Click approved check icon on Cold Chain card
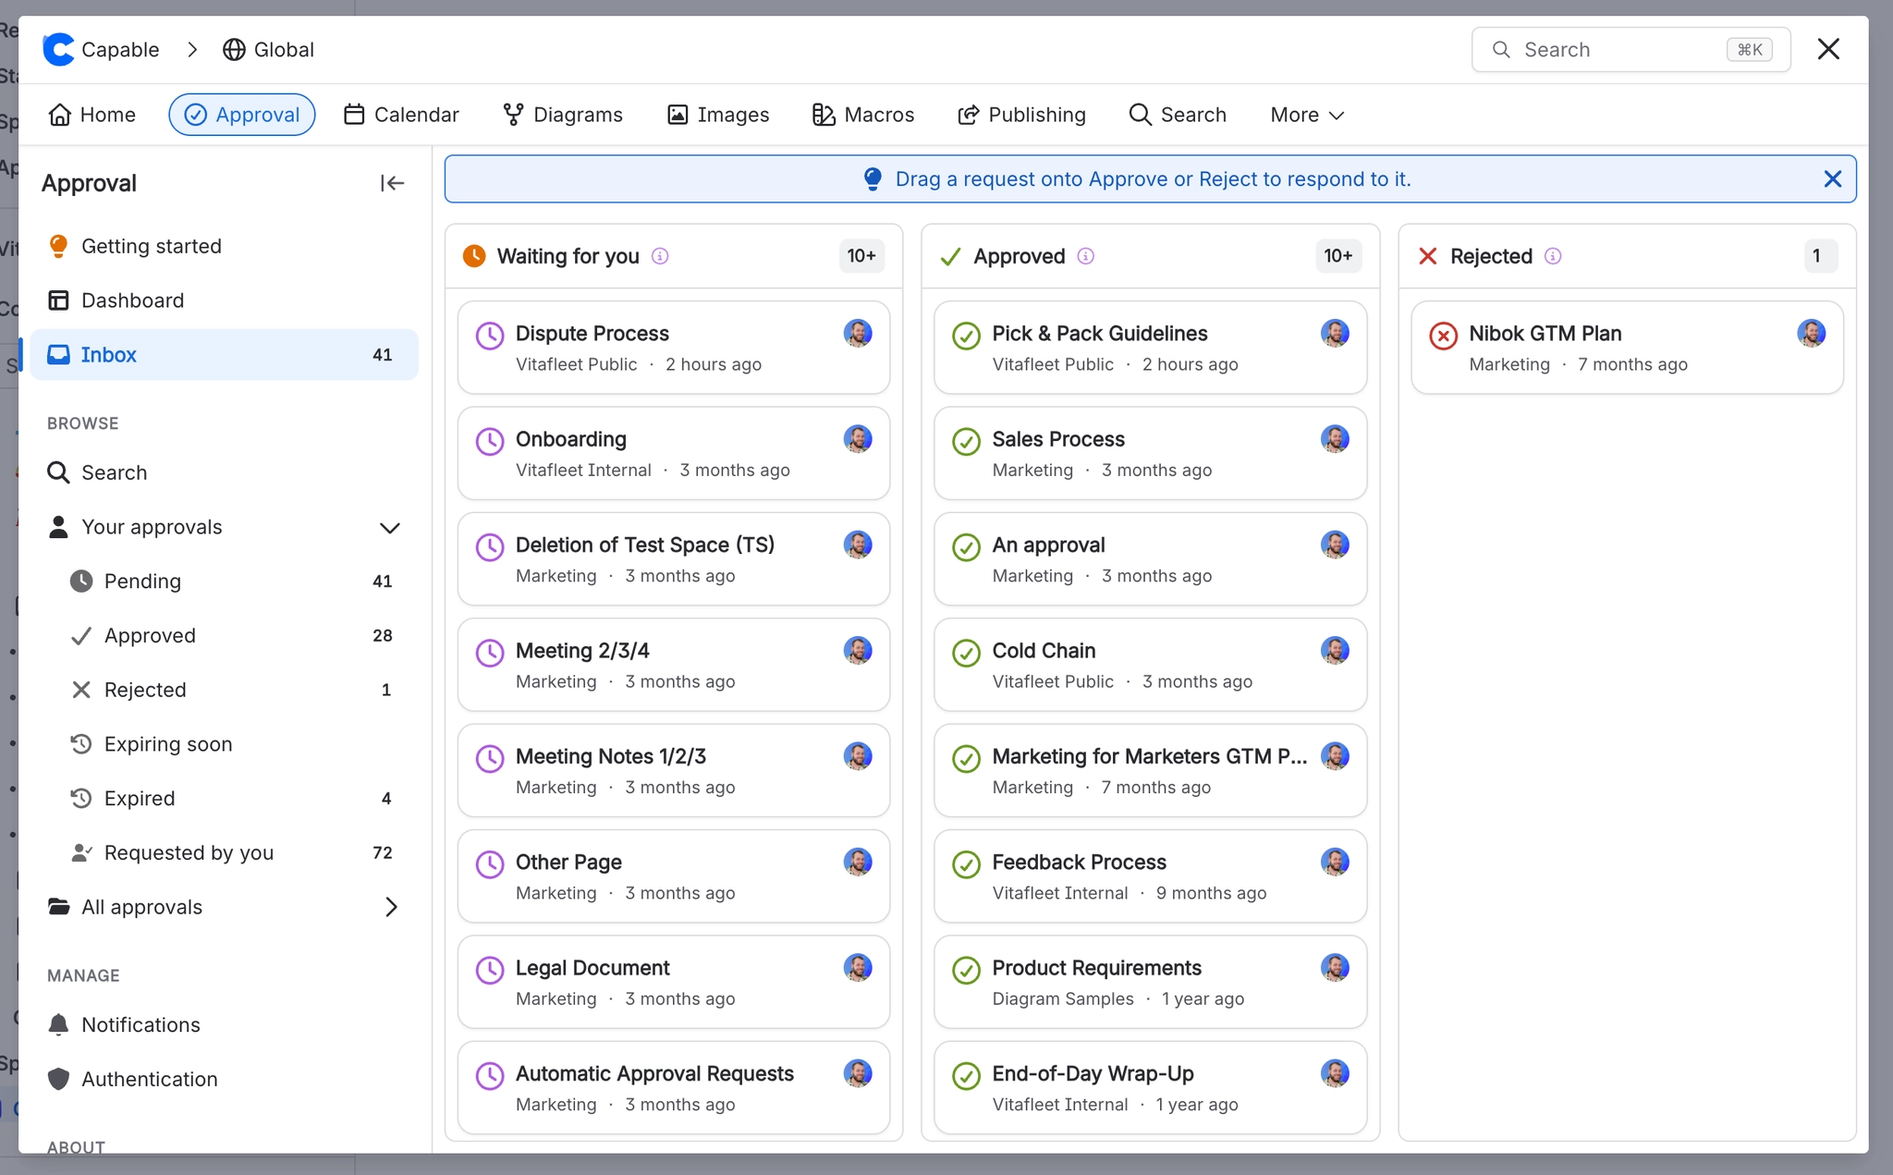 coord(966,653)
